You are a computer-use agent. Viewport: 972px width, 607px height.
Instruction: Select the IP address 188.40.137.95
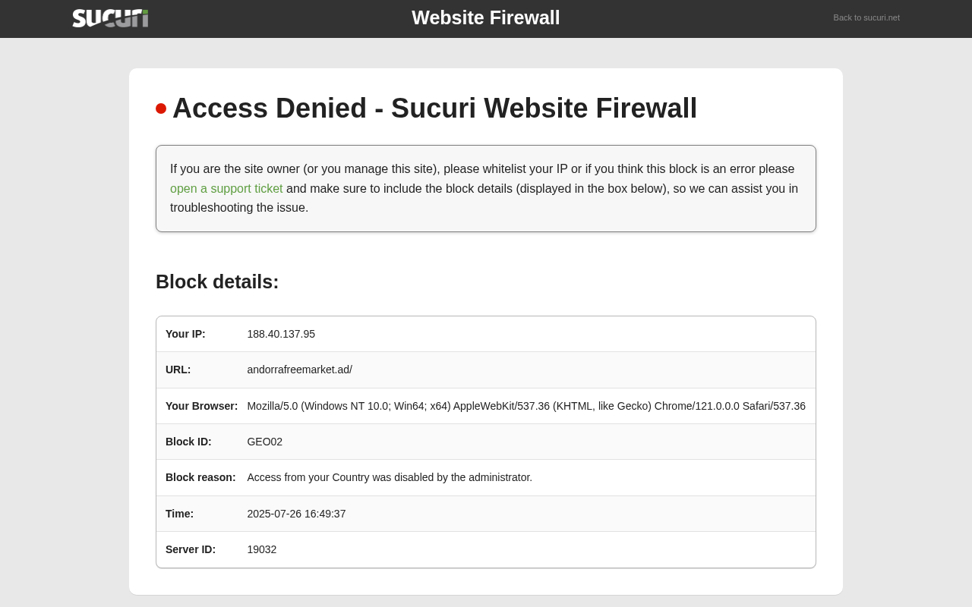point(281,334)
